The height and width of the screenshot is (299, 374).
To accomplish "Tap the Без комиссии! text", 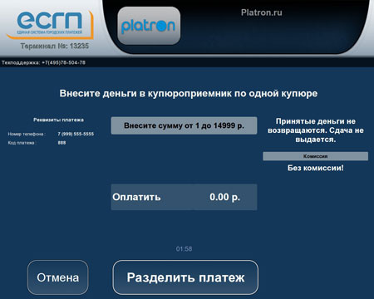I will [315, 168].
